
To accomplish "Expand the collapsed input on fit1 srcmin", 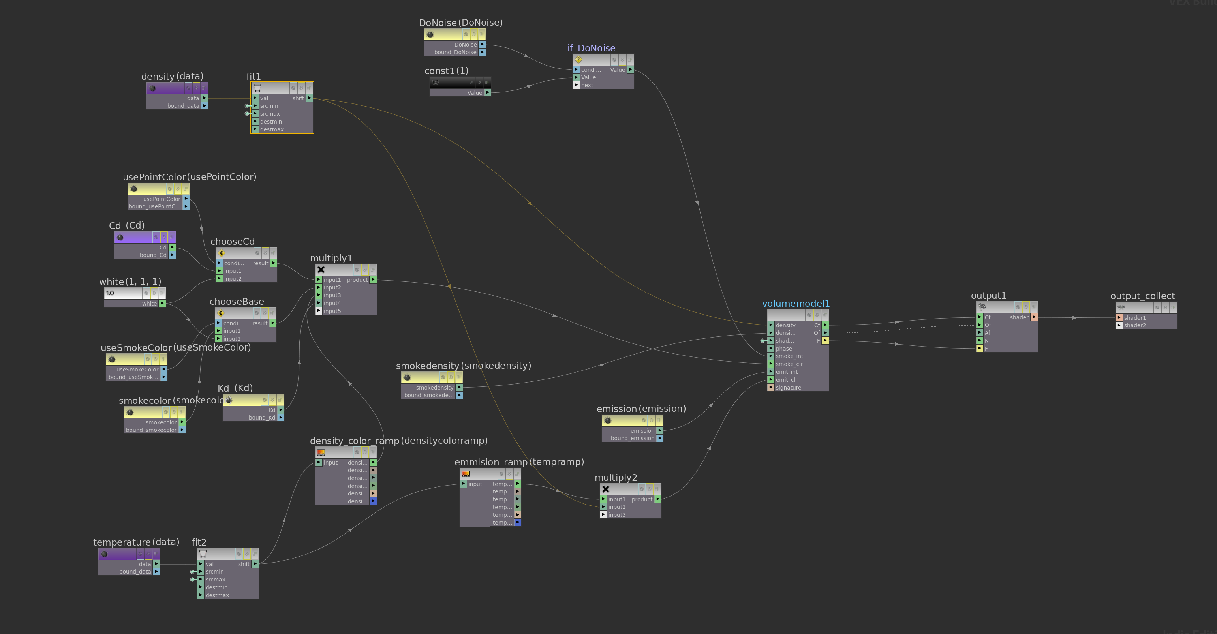I will coord(247,106).
